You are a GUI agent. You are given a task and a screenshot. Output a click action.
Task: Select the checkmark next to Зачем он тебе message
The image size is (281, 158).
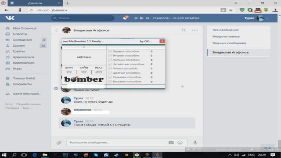56,88
